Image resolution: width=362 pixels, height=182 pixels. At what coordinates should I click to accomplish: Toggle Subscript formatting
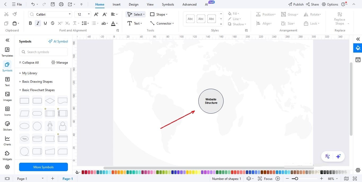pos(68,23)
